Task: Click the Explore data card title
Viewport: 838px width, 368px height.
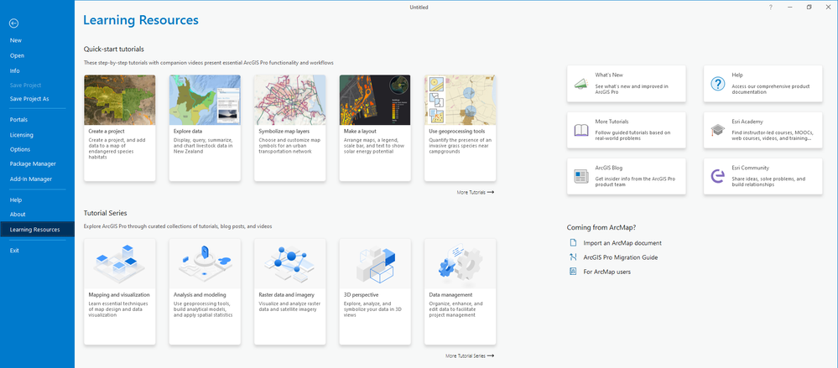Action: [188, 131]
